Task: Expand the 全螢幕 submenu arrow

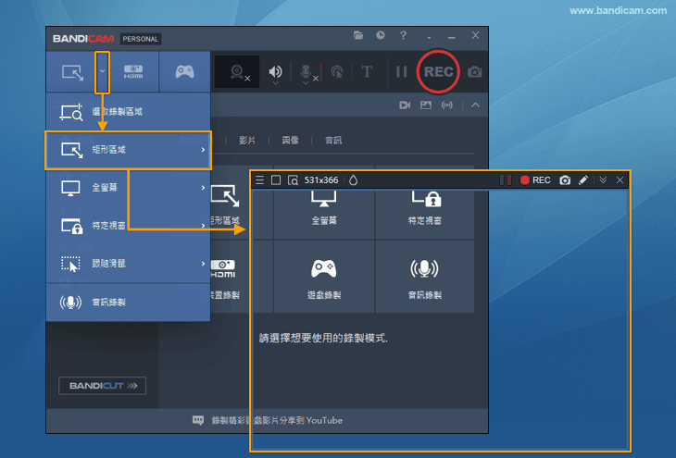Action: 203,188
